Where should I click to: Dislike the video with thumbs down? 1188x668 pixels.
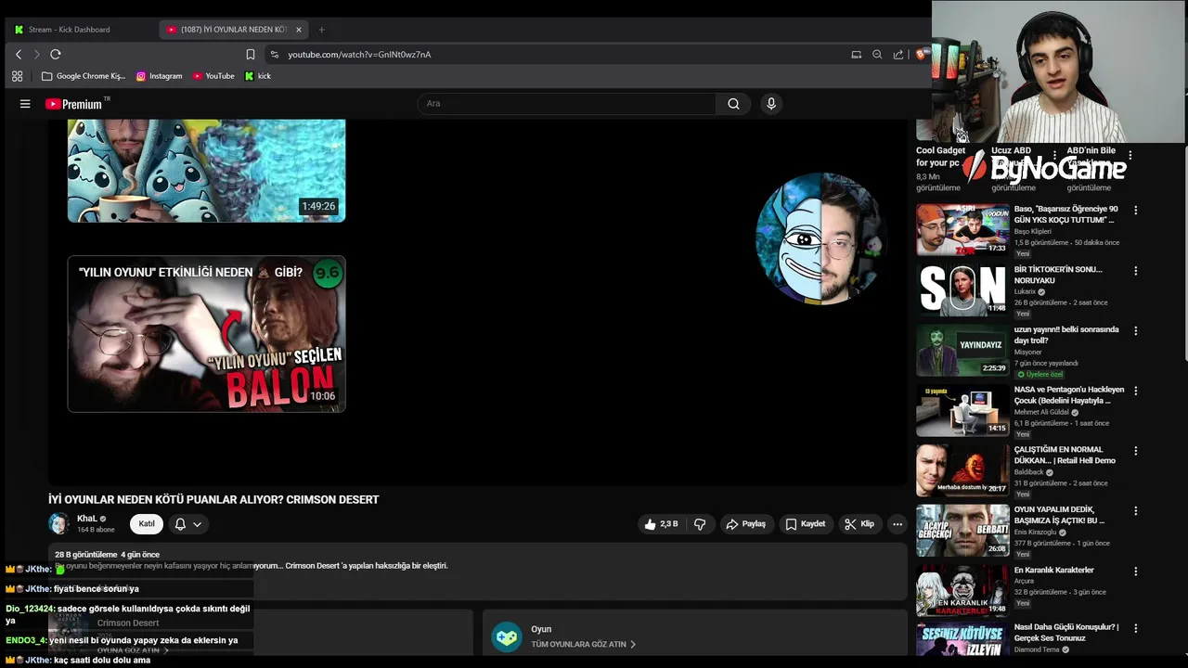click(700, 524)
